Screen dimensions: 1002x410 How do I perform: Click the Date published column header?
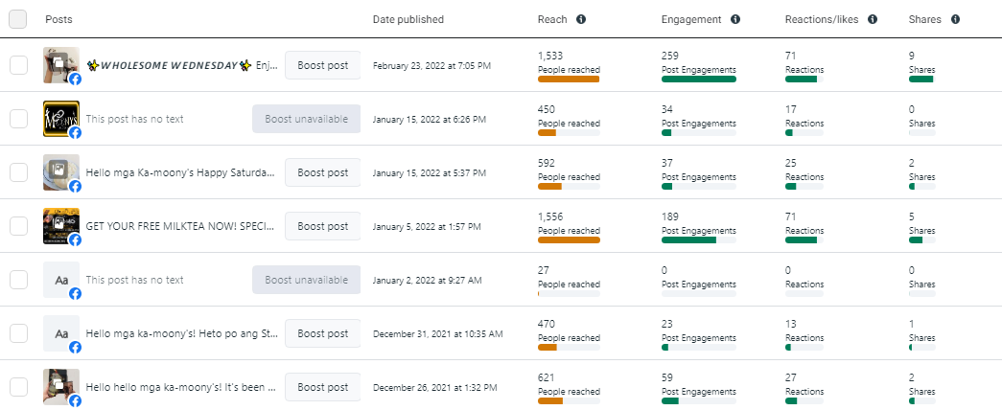(x=408, y=19)
